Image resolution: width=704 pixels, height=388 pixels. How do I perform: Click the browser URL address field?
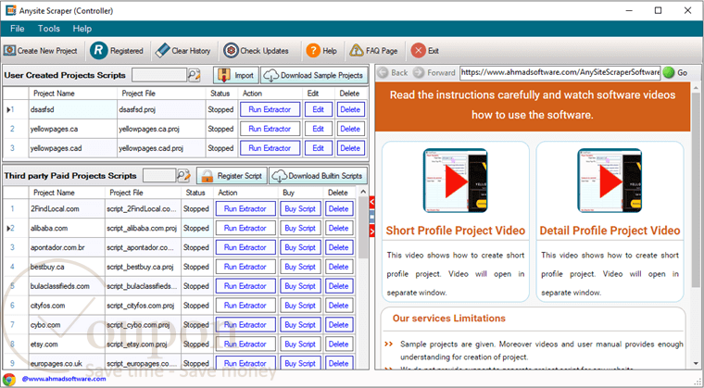559,72
